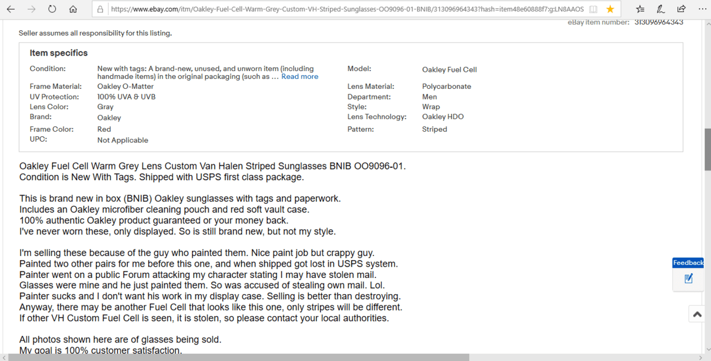Jump back to top with chevron button
711x361 pixels.
pyautogui.click(x=696, y=314)
